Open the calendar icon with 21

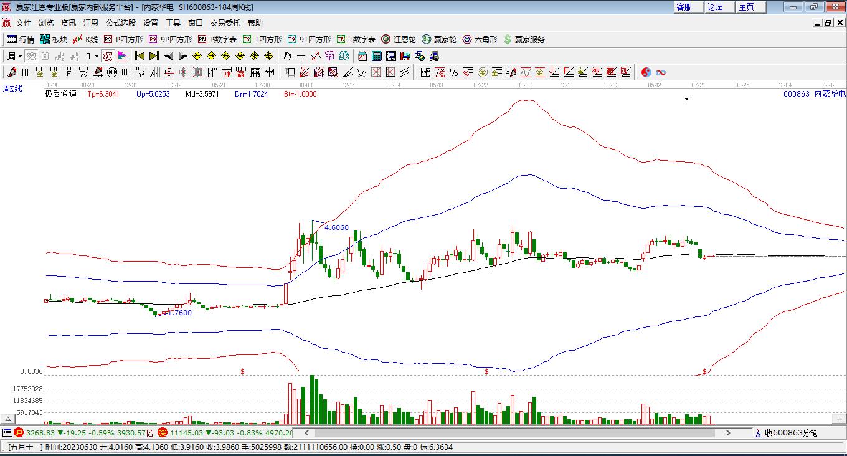tap(362, 56)
